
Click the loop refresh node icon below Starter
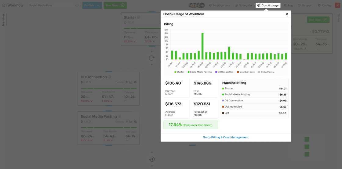[x=151, y=58]
